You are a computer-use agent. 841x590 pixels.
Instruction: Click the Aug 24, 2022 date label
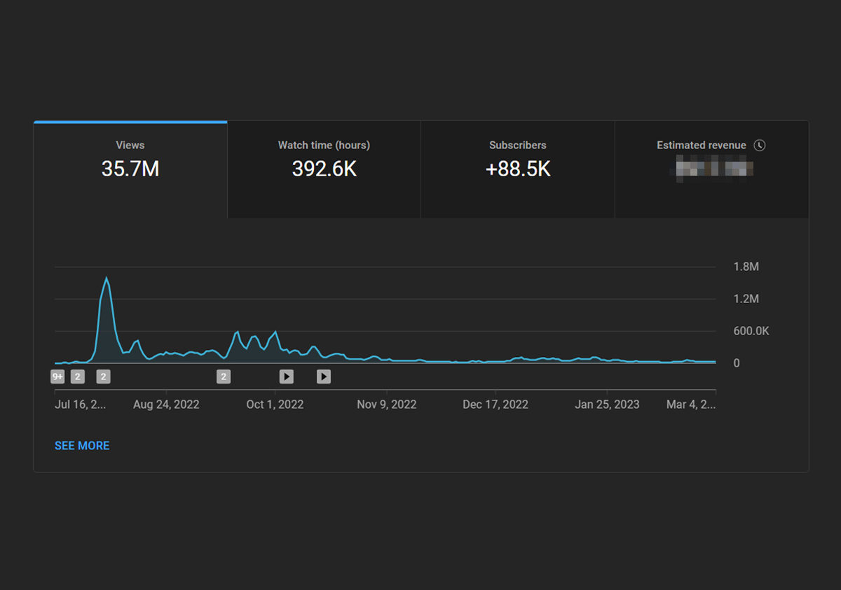pyautogui.click(x=166, y=405)
